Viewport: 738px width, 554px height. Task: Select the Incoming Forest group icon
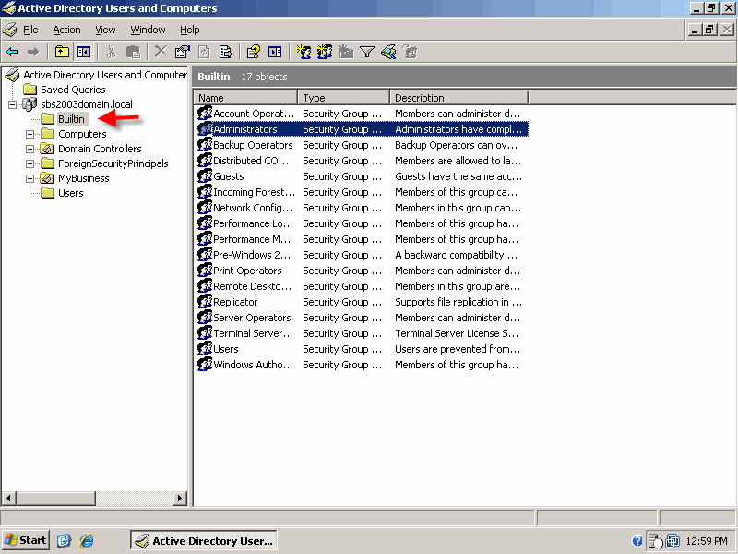(x=205, y=192)
